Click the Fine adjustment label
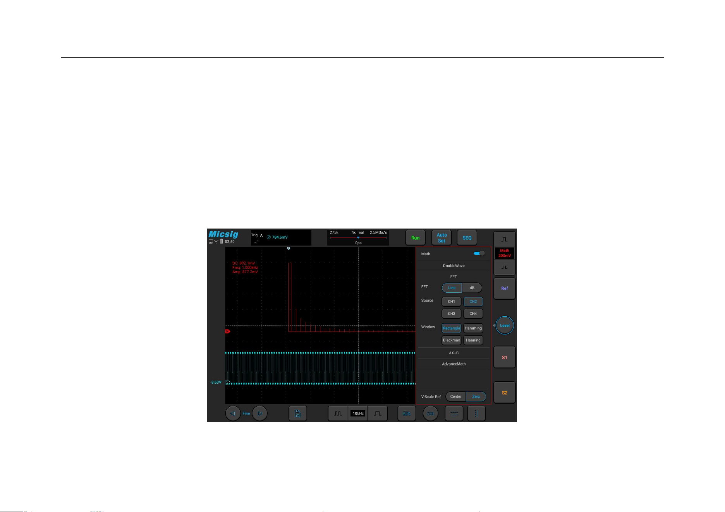The width and height of the screenshot is (725, 512). pos(246,413)
